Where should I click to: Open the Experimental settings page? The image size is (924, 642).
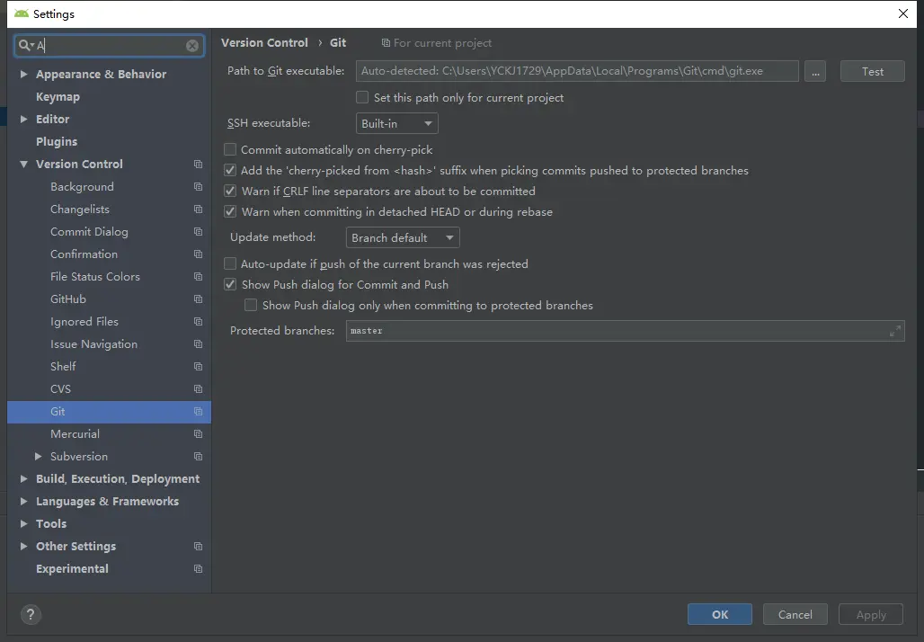(x=73, y=569)
